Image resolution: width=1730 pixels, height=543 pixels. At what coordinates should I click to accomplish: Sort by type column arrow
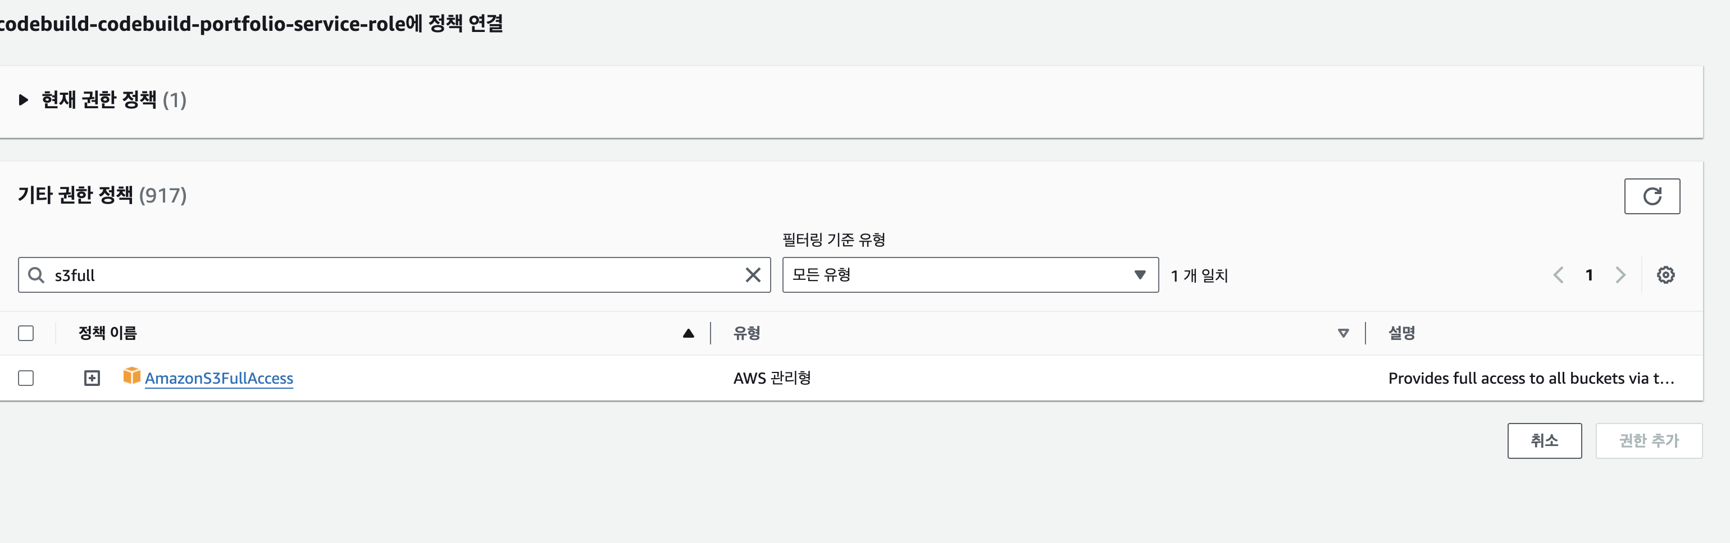[x=1342, y=333]
